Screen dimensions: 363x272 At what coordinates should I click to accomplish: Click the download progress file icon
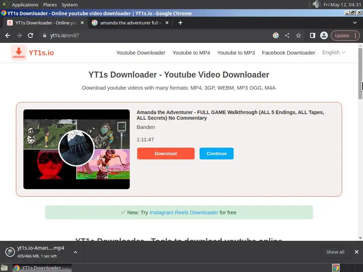click(x=10, y=252)
